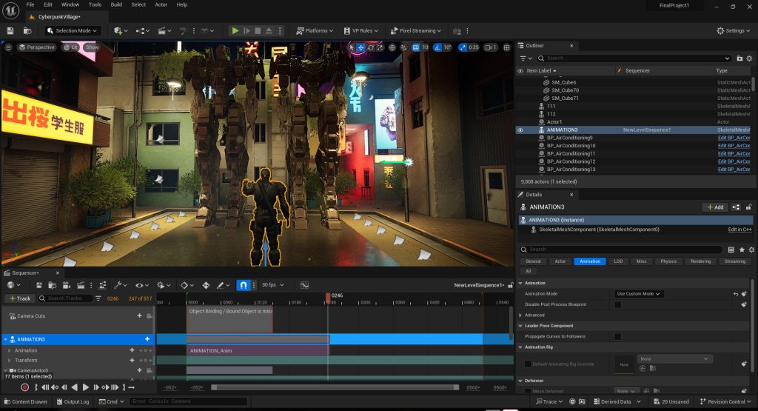Click the auto-key diamond icon in Sequencer
The image size is (758, 411).
[206, 285]
